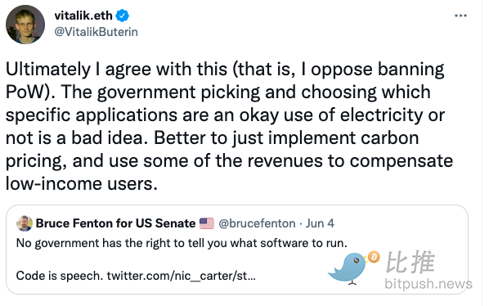Screen dimensions: 489x306
Task: Click the 比推 watermark characters
Action: (x=410, y=263)
